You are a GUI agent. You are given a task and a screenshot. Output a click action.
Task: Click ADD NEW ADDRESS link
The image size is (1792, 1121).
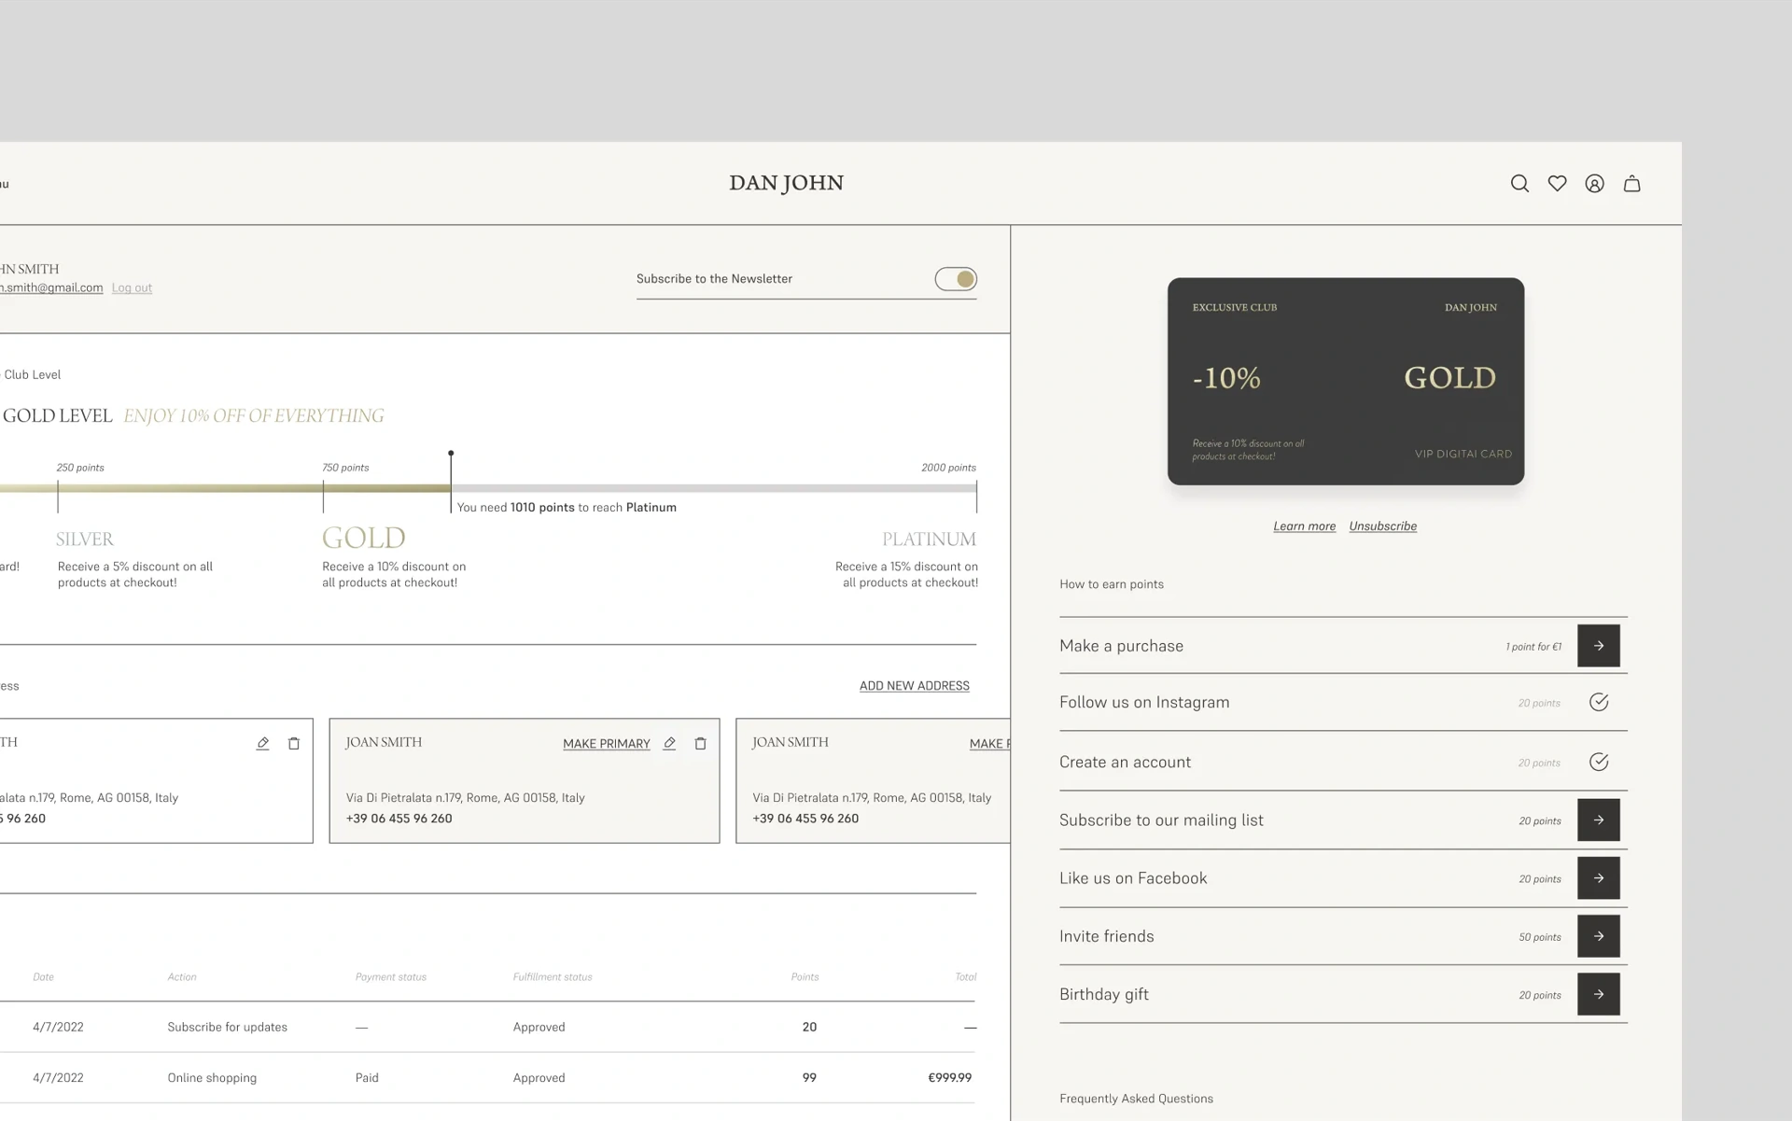point(914,685)
